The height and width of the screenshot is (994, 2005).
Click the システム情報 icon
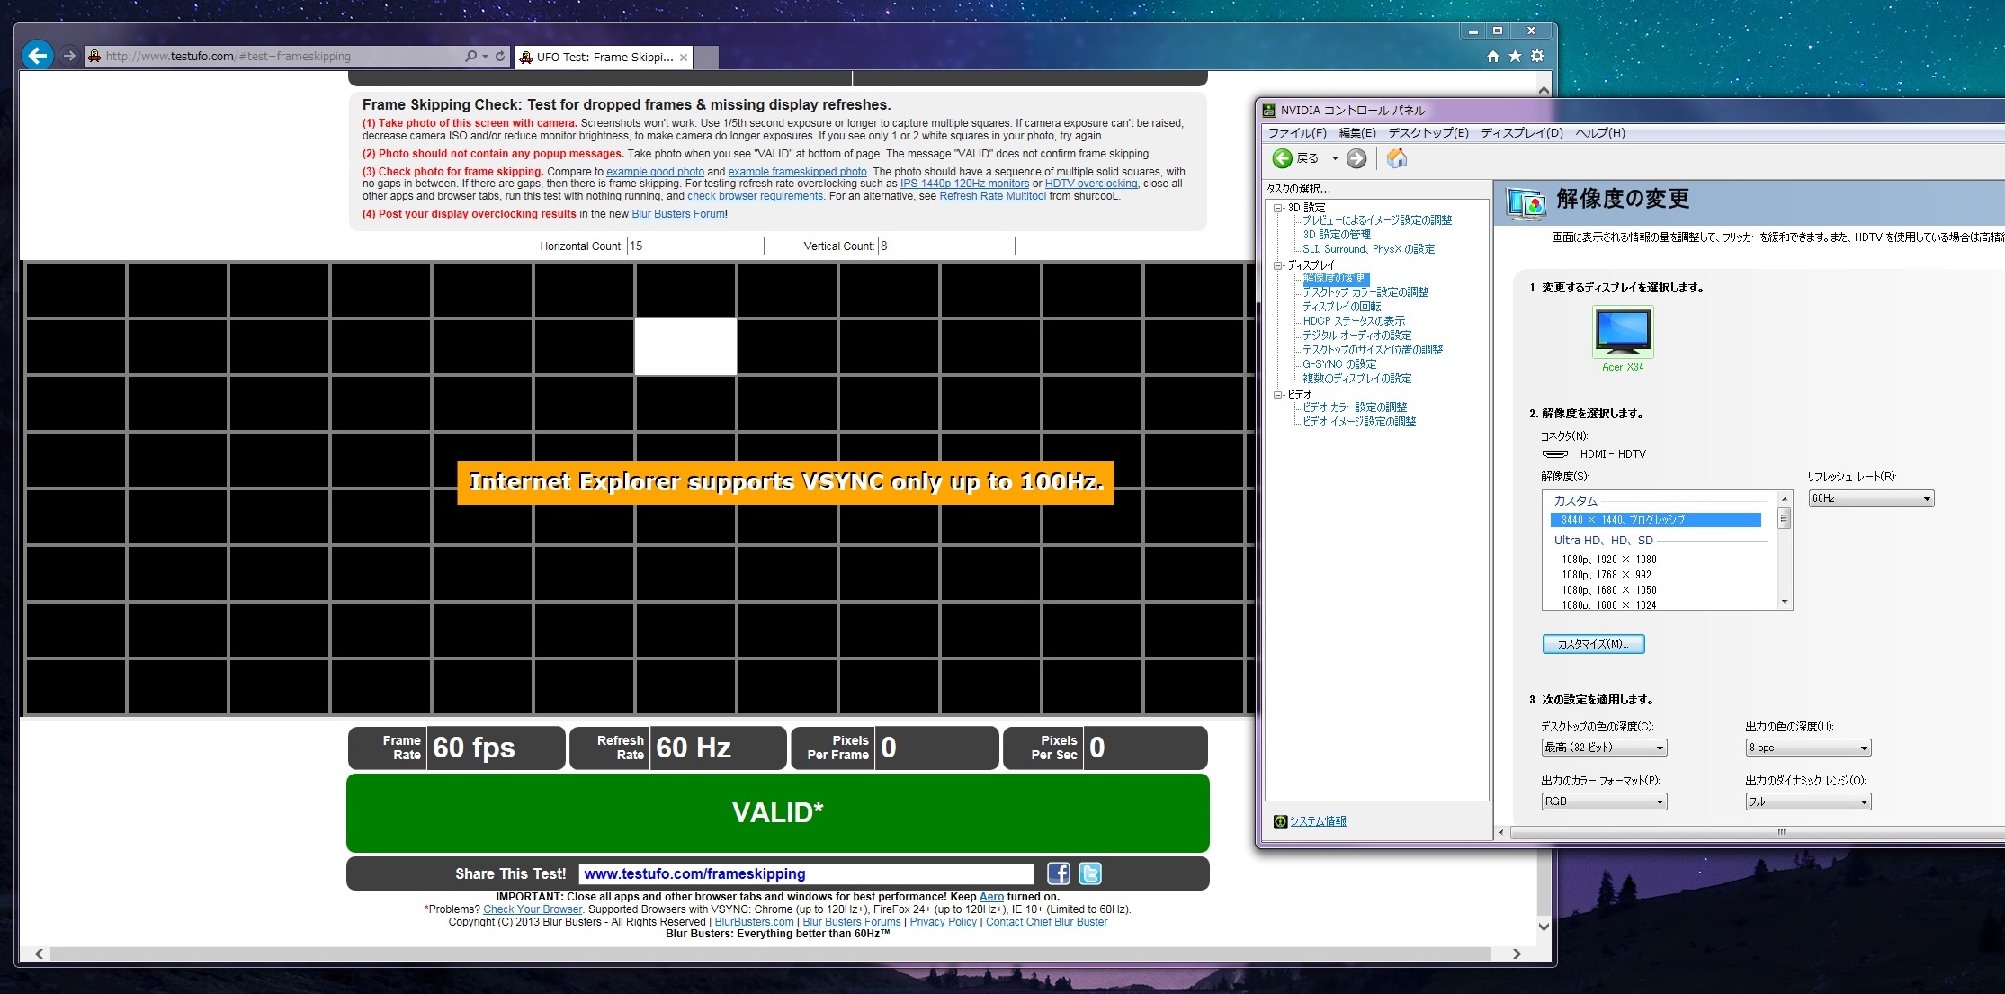click(1280, 821)
